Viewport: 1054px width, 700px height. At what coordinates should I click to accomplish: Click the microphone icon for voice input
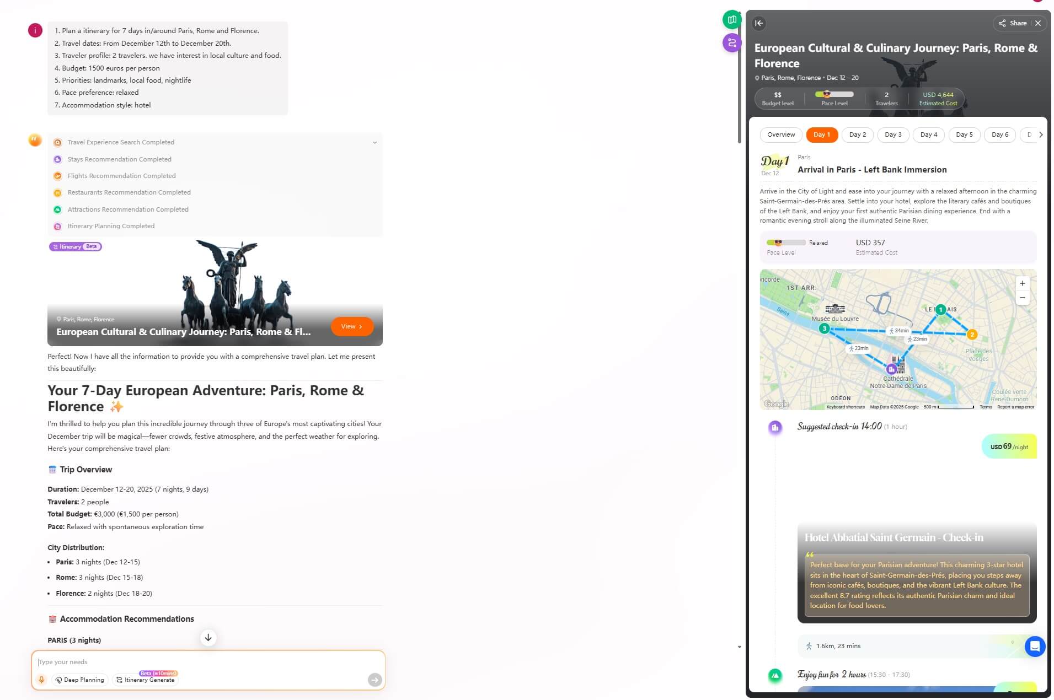click(x=41, y=680)
